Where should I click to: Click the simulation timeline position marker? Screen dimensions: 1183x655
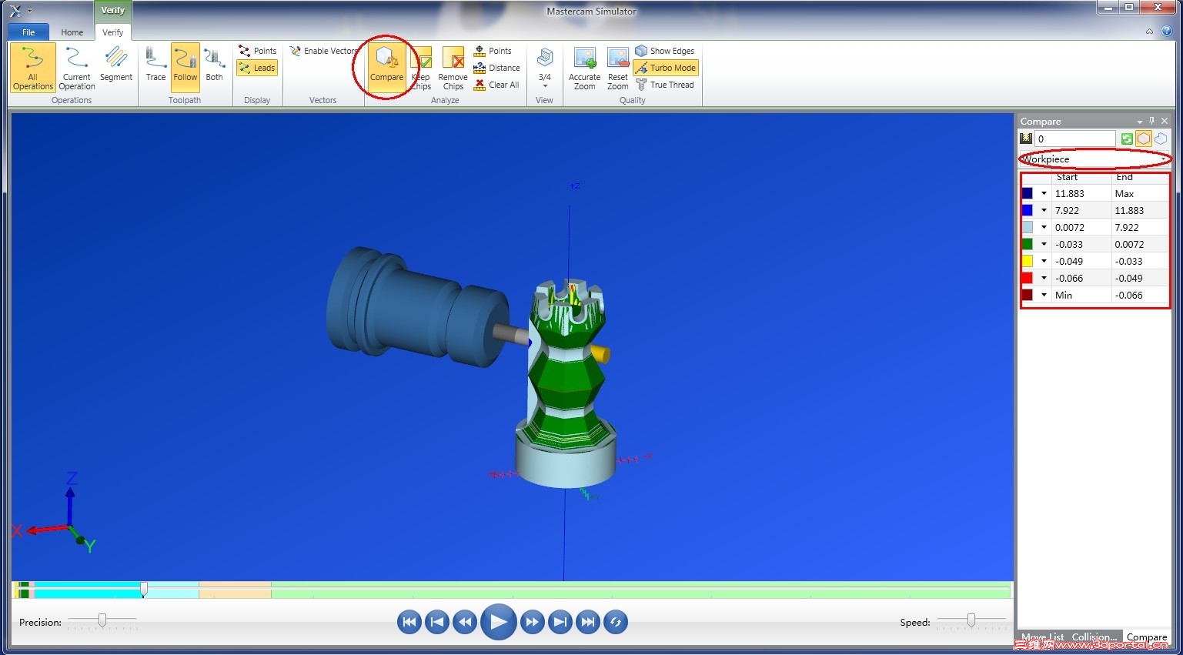point(144,590)
